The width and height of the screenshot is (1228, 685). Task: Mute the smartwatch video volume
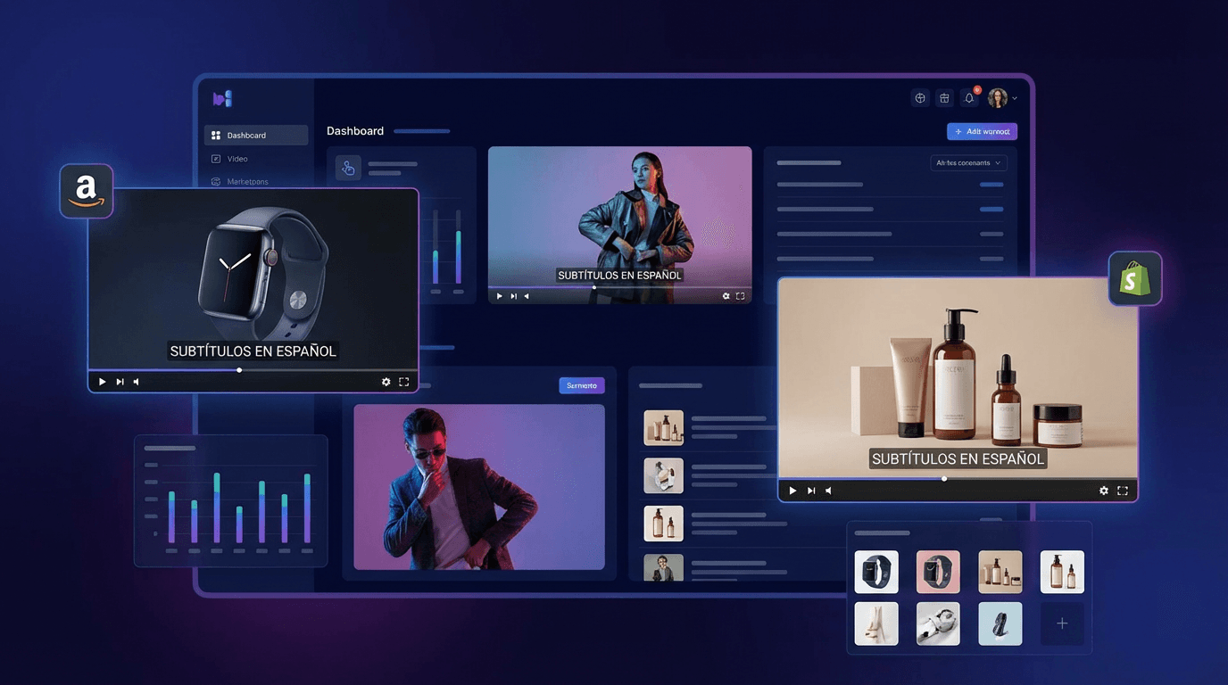pos(137,382)
